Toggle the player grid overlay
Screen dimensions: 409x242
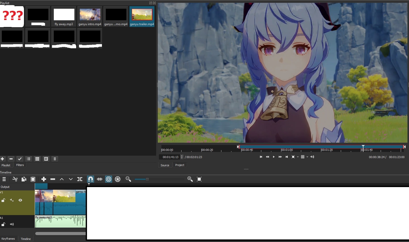point(303,157)
